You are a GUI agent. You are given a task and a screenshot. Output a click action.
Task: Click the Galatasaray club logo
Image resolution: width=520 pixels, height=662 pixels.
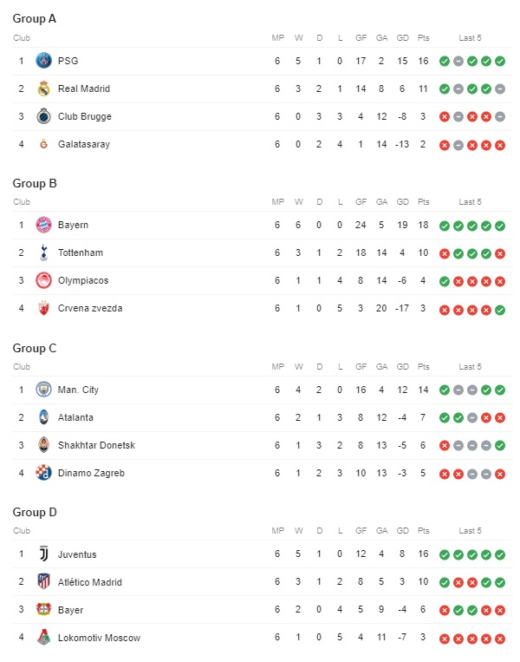tap(43, 144)
